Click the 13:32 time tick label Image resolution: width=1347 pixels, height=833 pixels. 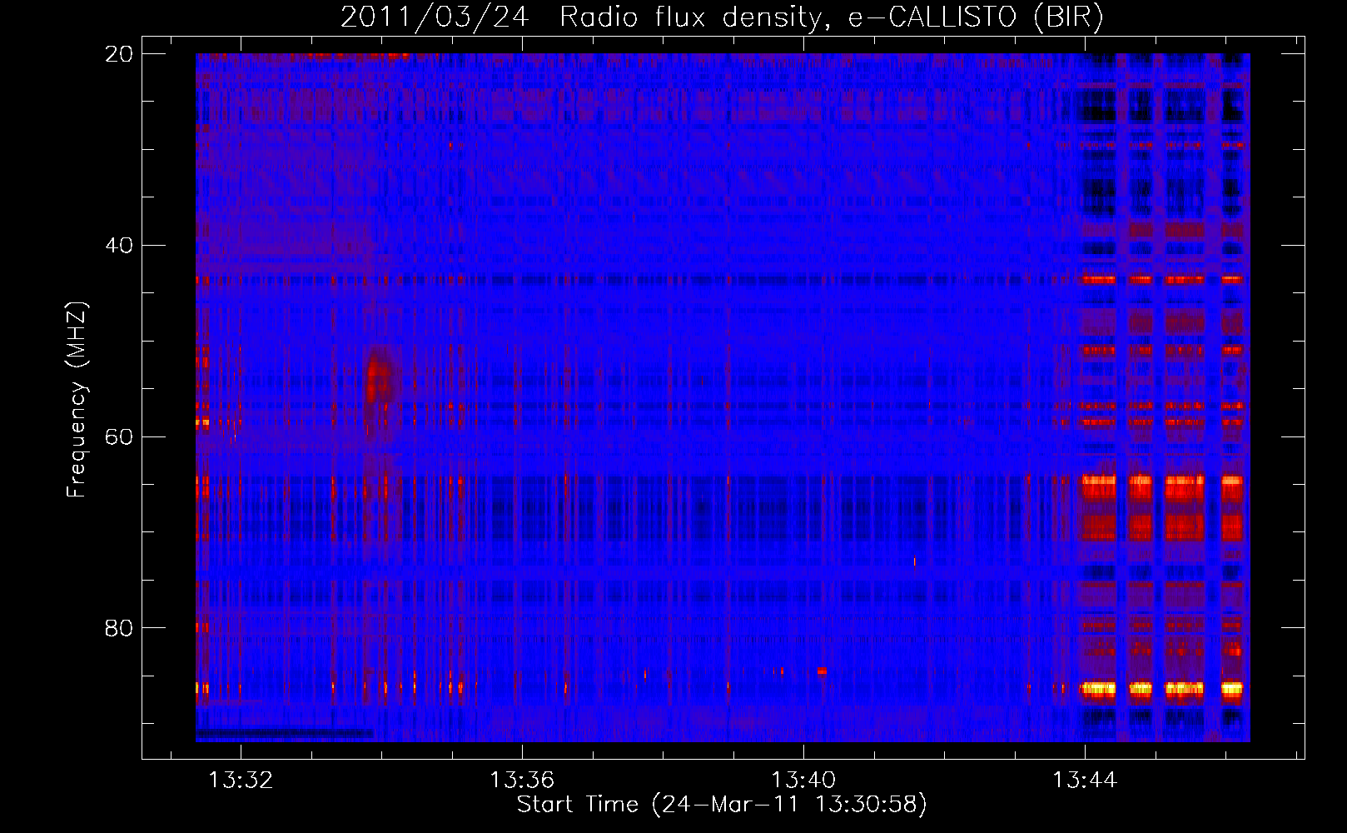coord(241,781)
